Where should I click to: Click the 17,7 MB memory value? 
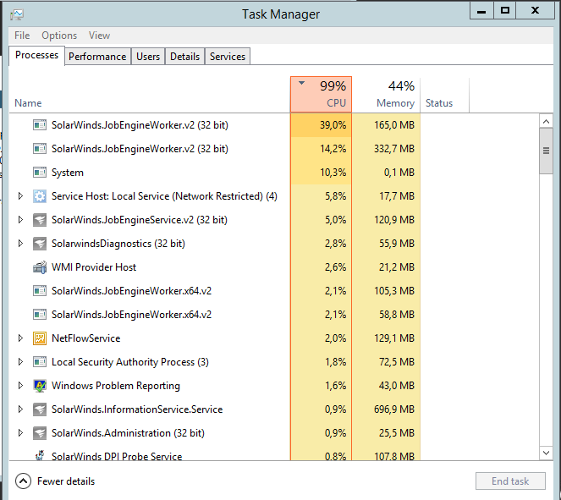(x=397, y=196)
